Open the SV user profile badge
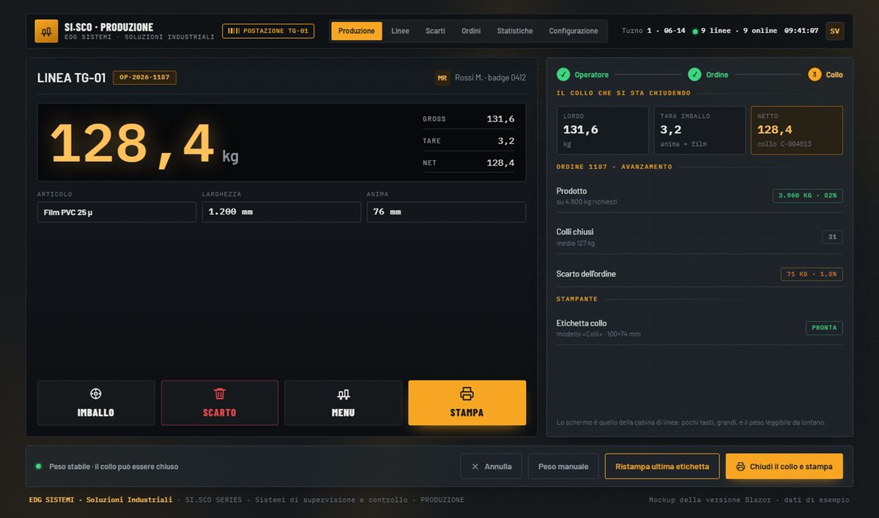The height and width of the screenshot is (518, 879). coord(835,31)
